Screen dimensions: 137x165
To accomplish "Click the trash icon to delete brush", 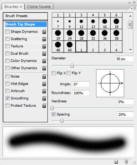I will pyautogui.click(x=126, y=162).
